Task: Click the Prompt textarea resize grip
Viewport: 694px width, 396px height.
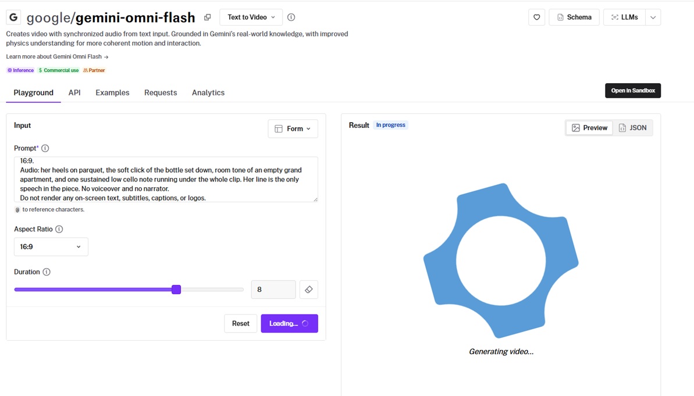Action: coord(315,199)
